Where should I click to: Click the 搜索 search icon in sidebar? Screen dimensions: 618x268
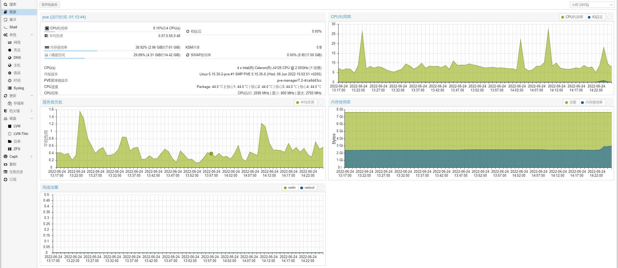(6, 4)
